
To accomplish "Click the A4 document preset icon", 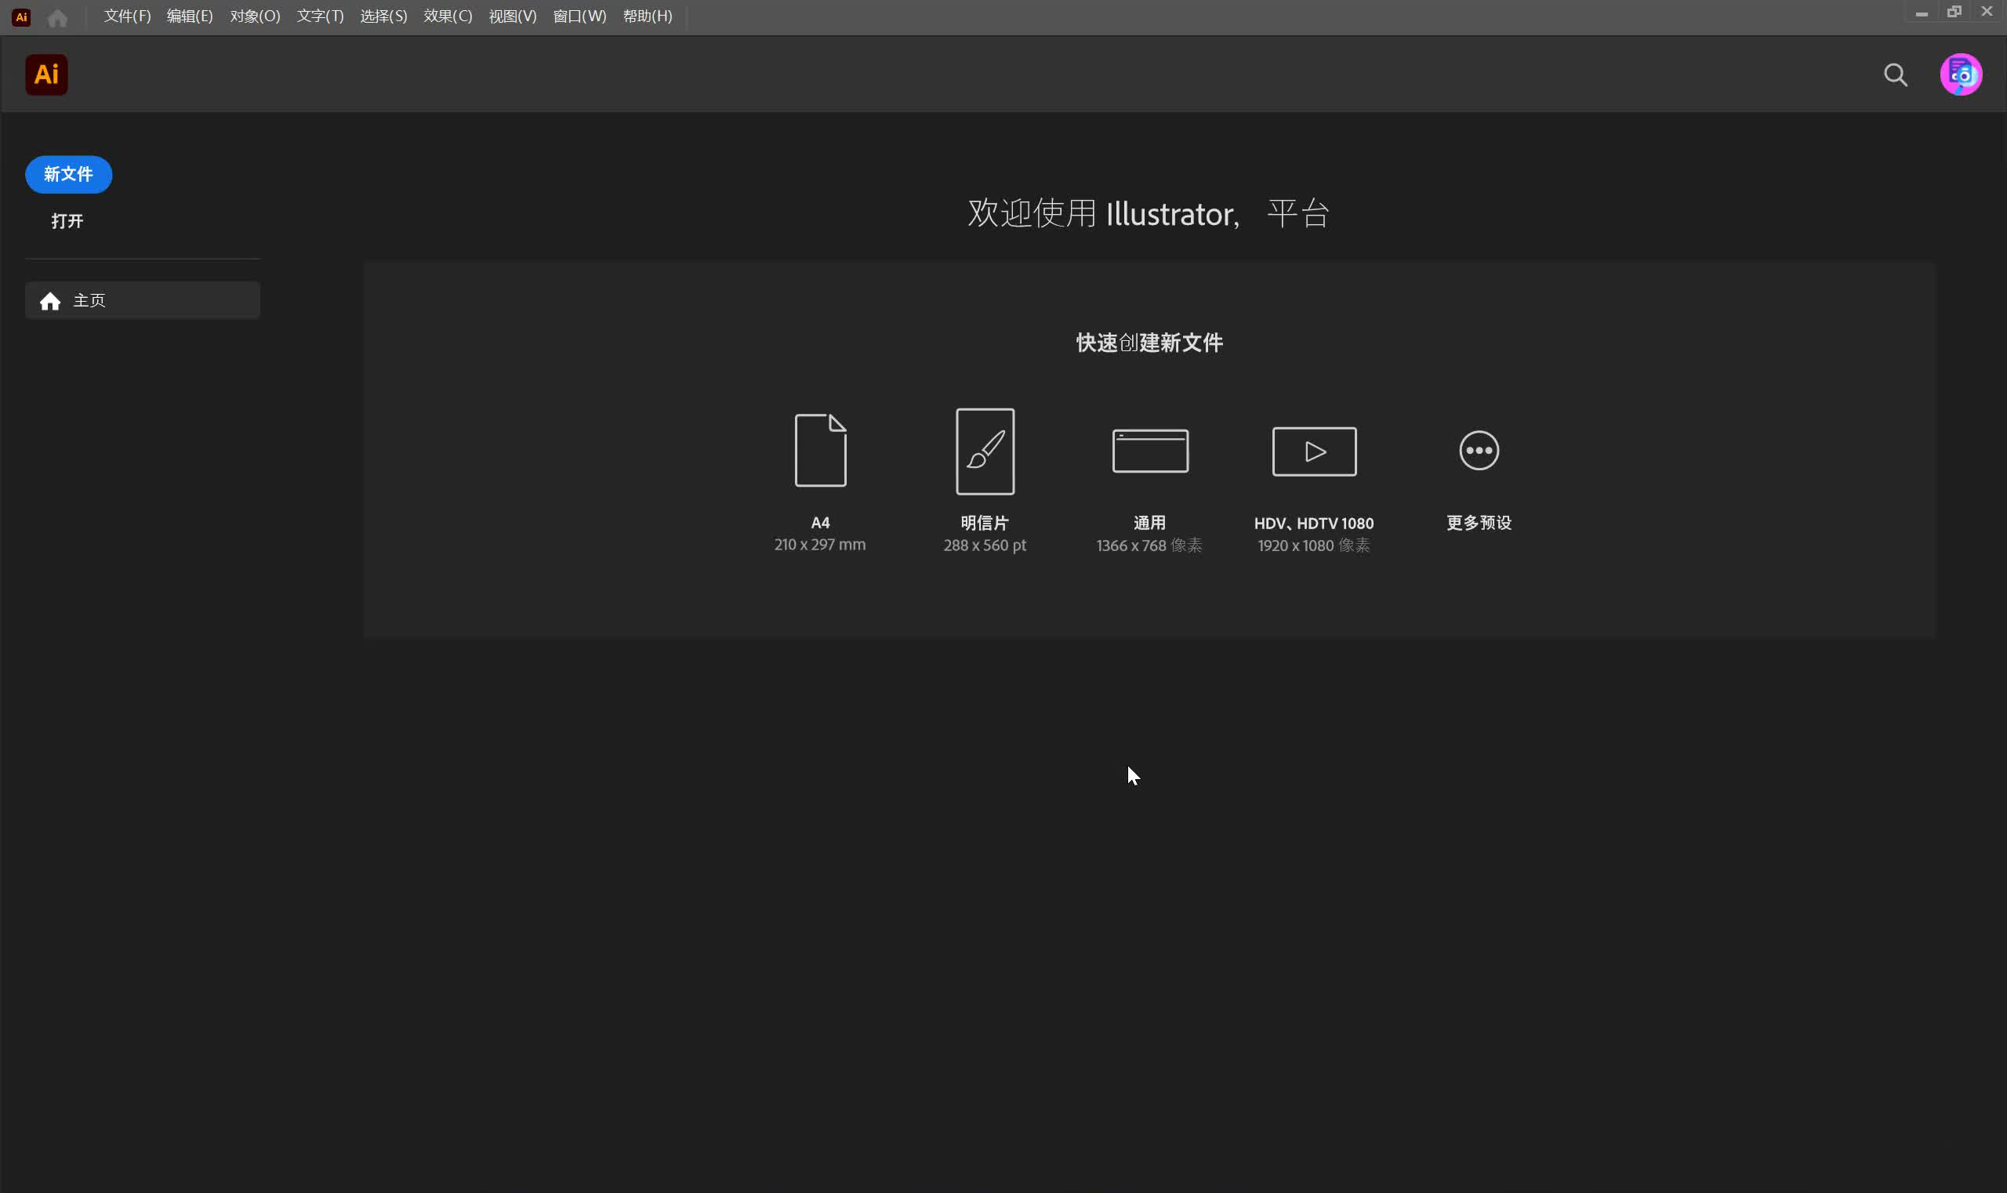I will (820, 450).
